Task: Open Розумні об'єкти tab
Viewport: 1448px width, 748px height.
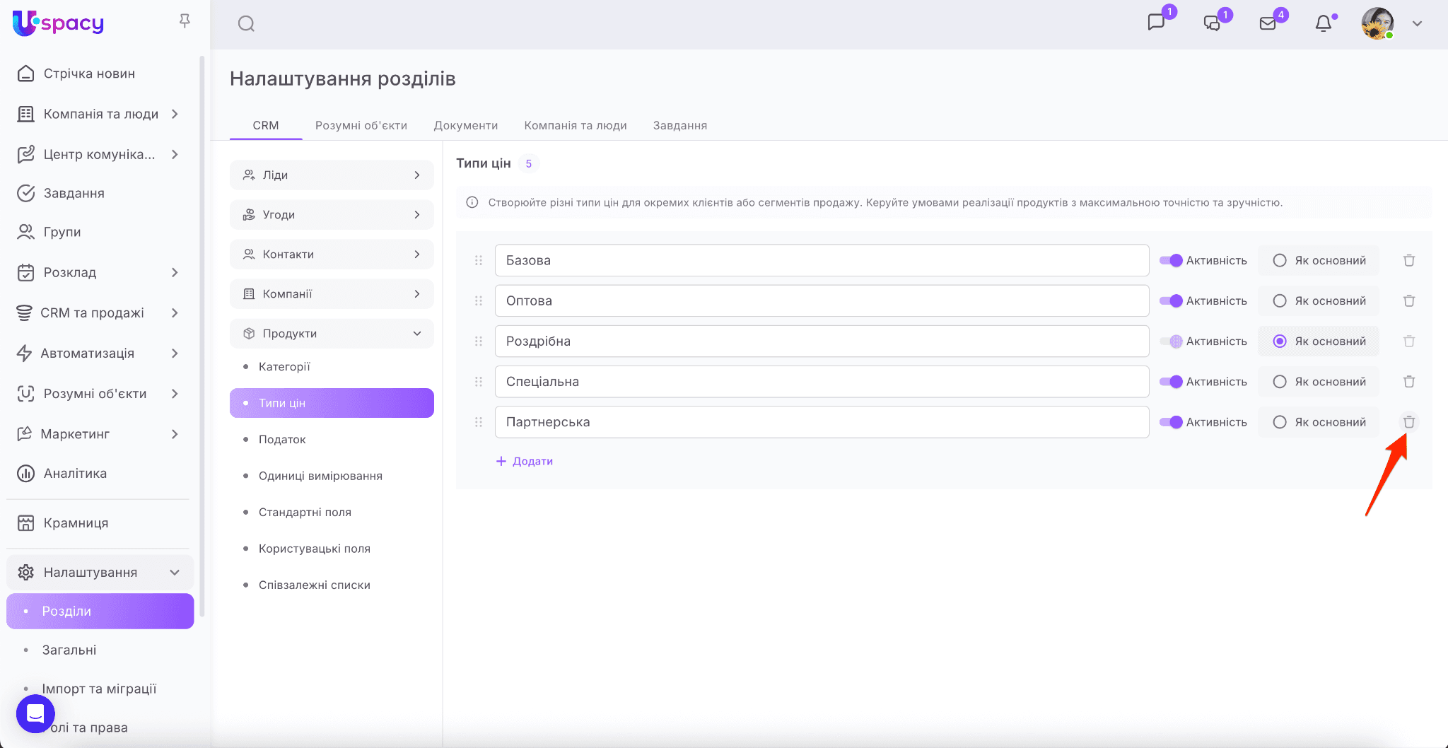Action: click(361, 126)
